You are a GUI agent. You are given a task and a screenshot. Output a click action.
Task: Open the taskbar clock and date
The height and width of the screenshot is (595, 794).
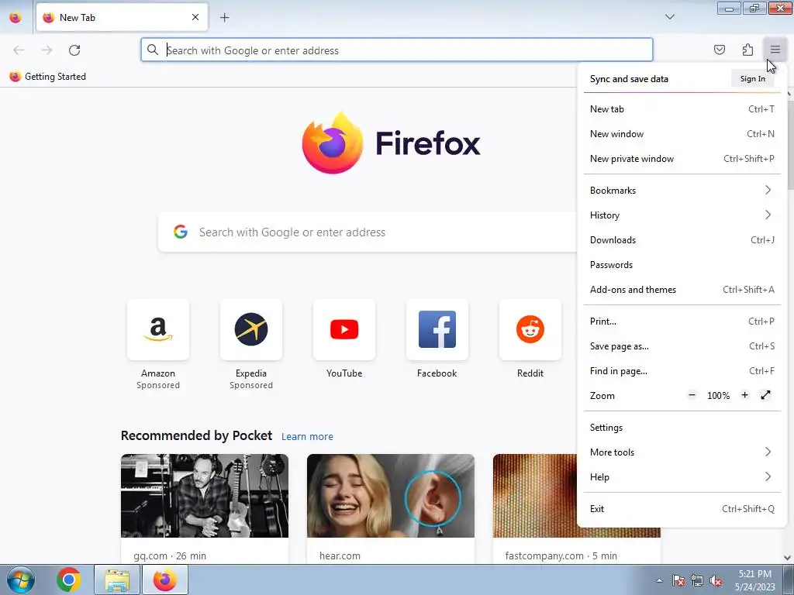[755, 580]
